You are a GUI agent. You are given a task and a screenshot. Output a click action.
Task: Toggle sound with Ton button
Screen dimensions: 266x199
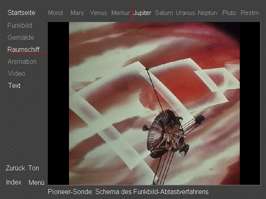pyautogui.click(x=34, y=168)
